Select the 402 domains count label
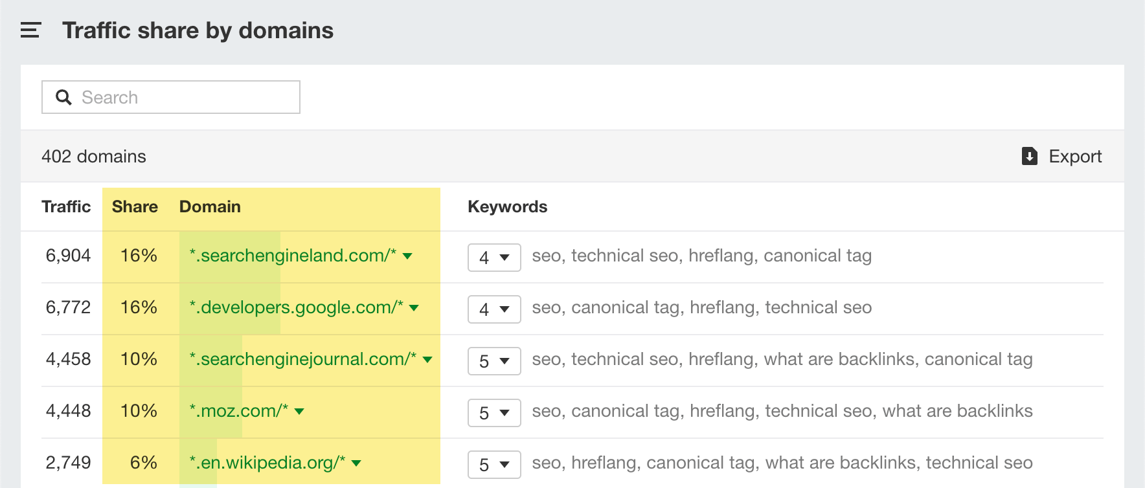Screen dimensions: 1145x488 coord(94,156)
